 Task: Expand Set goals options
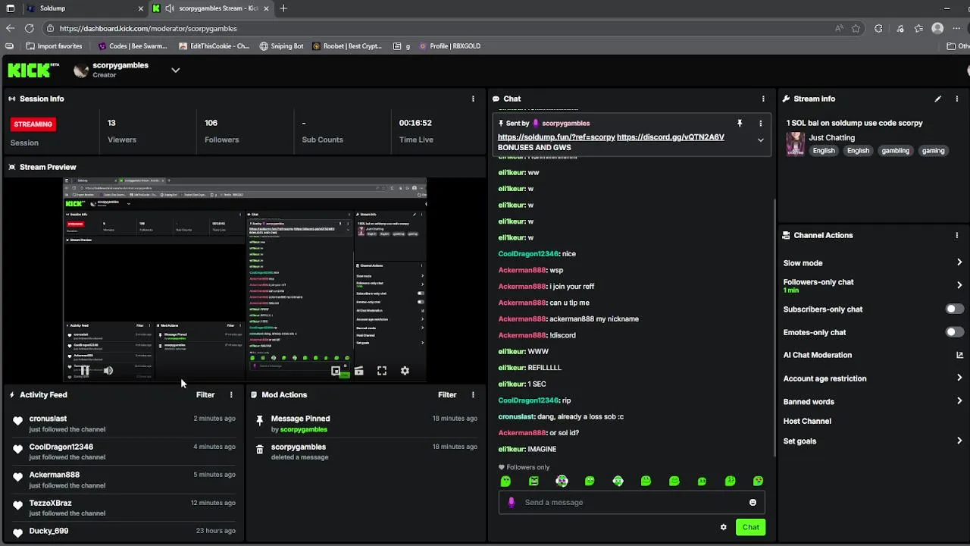point(959,441)
